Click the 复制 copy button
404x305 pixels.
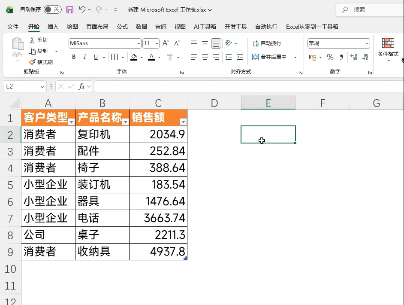tap(39, 51)
